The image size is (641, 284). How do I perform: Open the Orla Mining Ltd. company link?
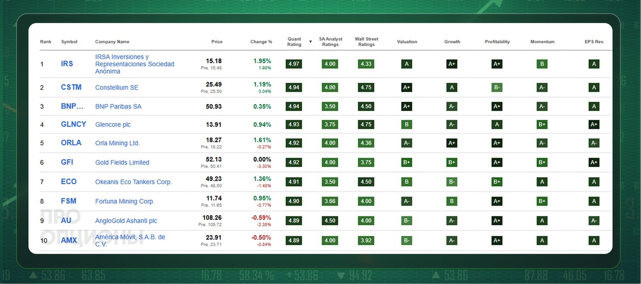[117, 143]
